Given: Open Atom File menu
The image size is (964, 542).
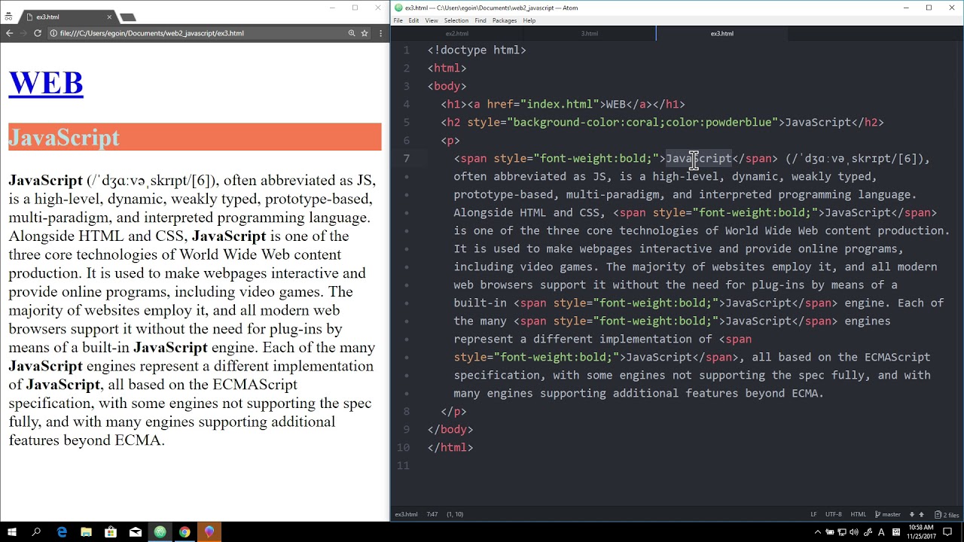Looking at the screenshot, I should click(x=398, y=20).
